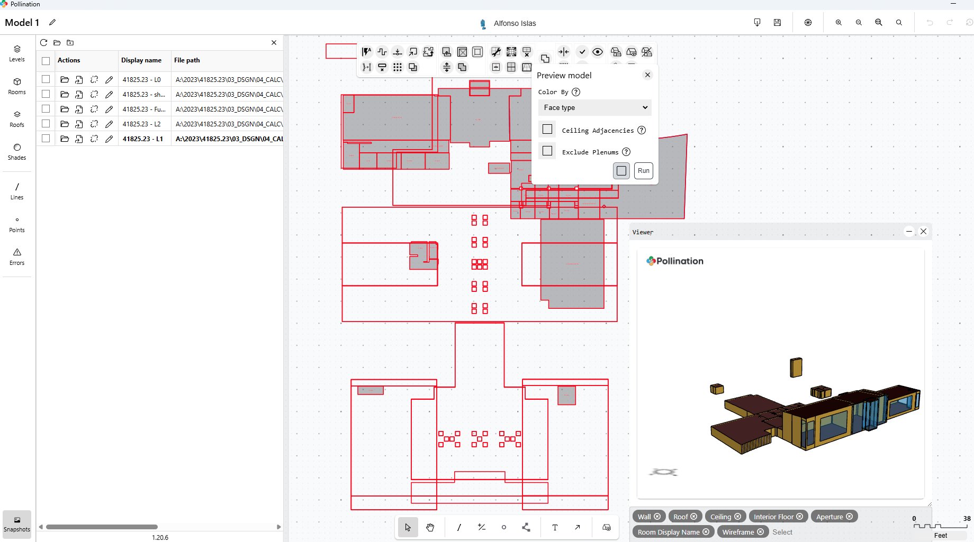Check the box for 41825.23 - L0 row
This screenshot has width=974, height=542.
46,79
